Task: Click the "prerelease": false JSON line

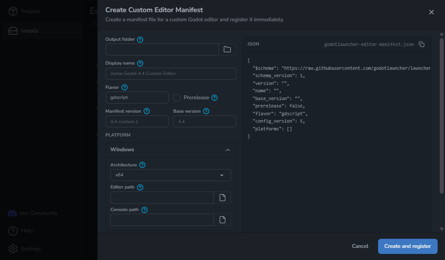Action: [279, 106]
